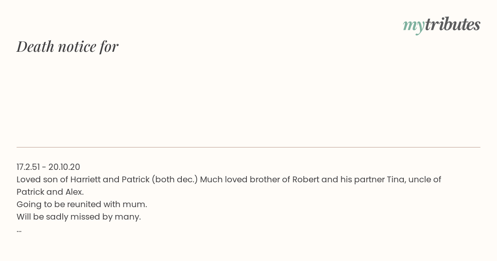497x261 pixels.
Task: Click the birth date 17.2.51
Action: tap(28, 167)
